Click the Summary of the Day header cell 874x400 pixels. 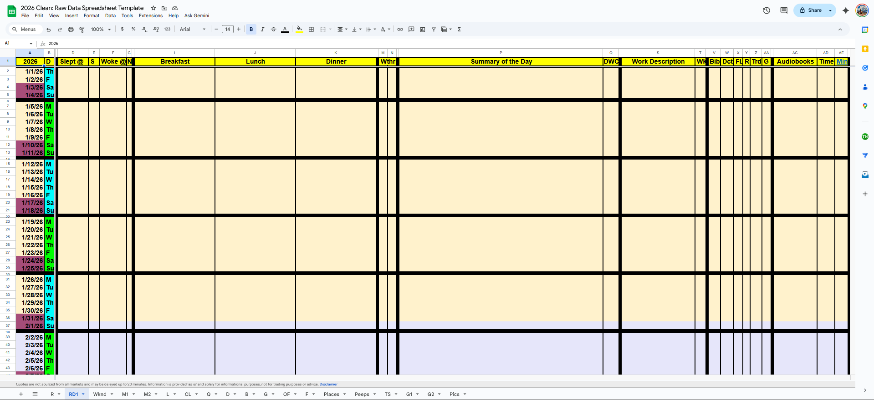[501, 61]
